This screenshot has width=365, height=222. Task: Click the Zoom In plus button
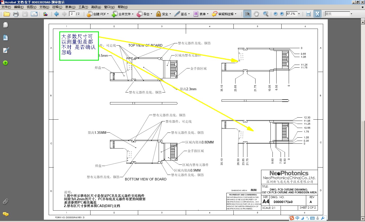(x=282, y=14)
